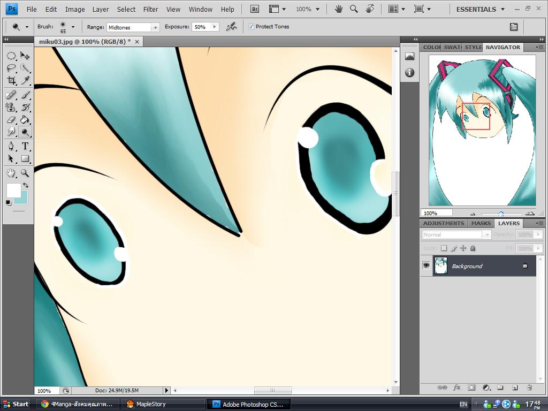Image resolution: width=548 pixels, height=411 pixels.
Task: Switch to the Adjustments tab
Action: (443, 223)
